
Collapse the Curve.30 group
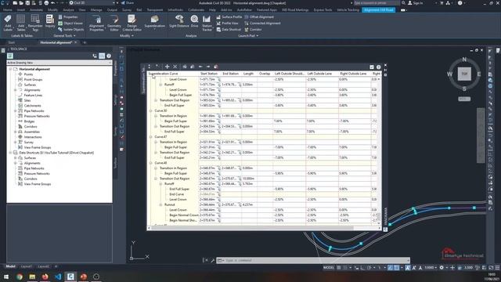point(151,110)
